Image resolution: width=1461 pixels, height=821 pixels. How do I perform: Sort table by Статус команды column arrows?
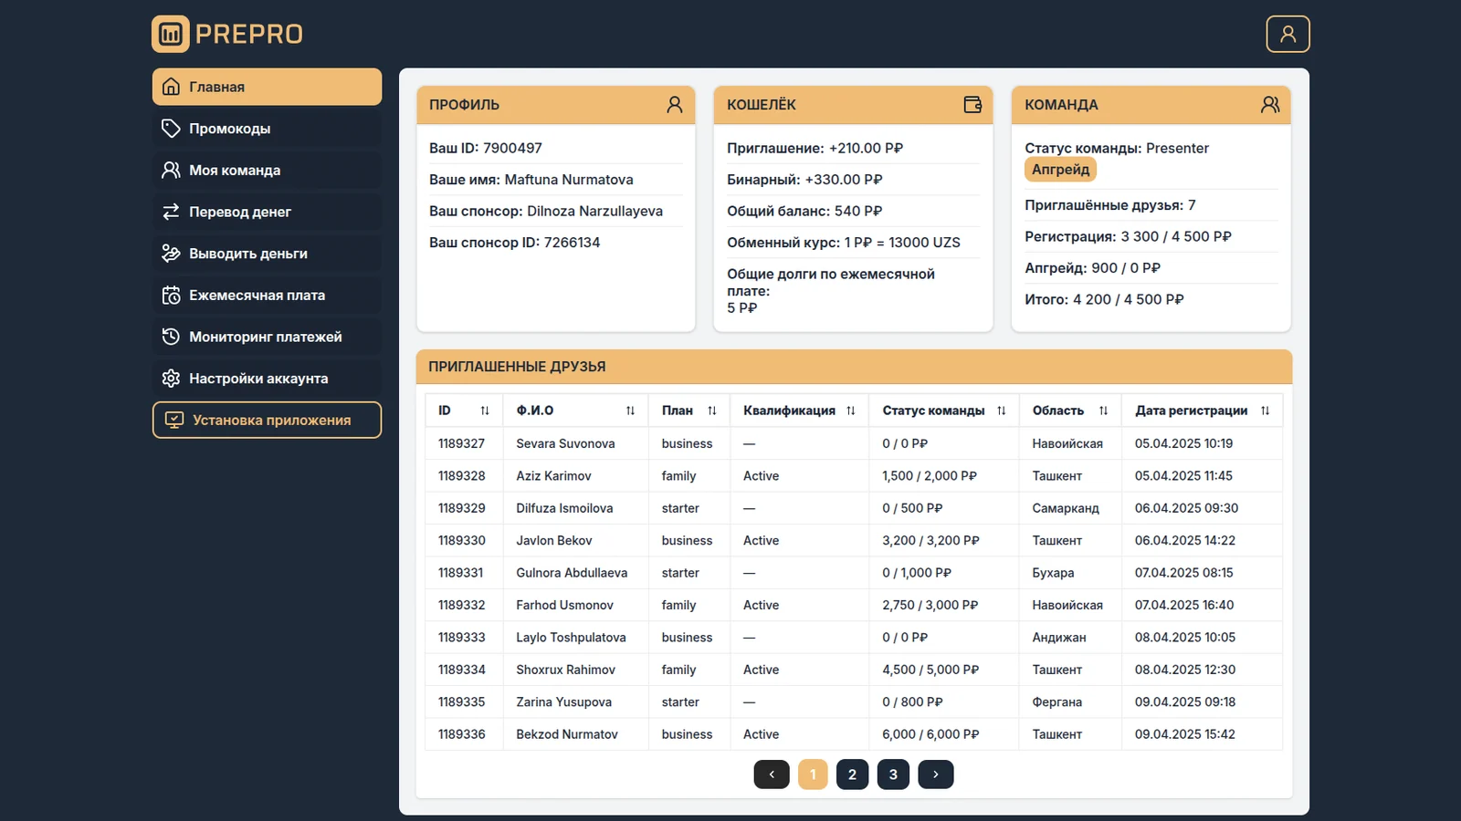click(1002, 410)
